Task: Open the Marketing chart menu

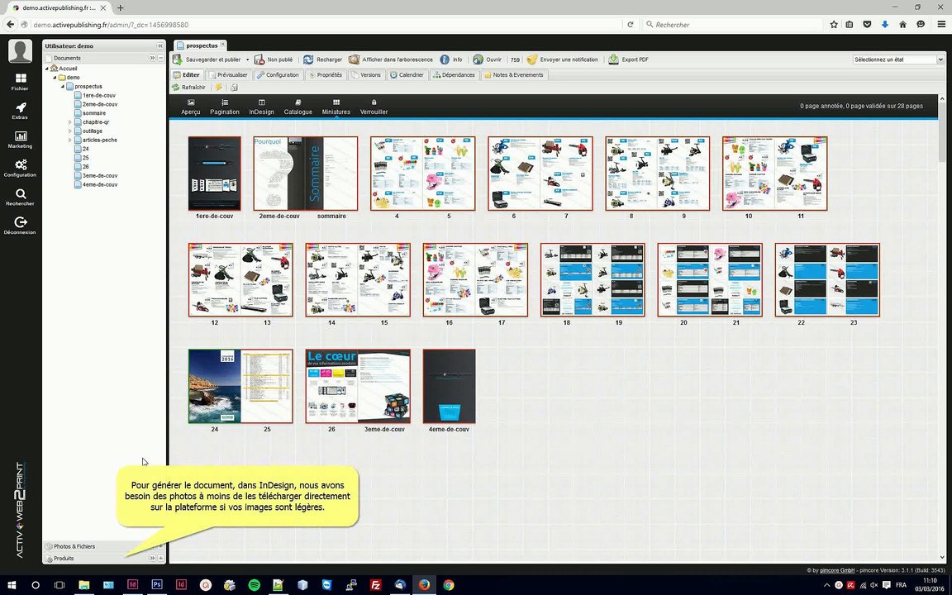Action: click(x=20, y=139)
